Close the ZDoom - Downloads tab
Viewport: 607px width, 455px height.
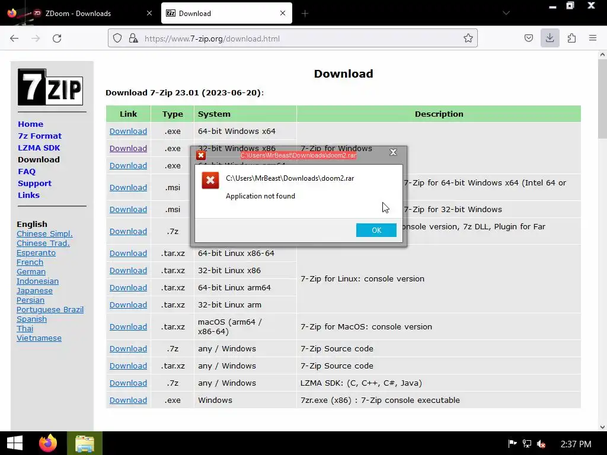(x=149, y=14)
